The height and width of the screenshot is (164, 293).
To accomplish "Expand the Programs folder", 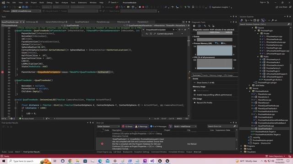I will tap(241, 146).
